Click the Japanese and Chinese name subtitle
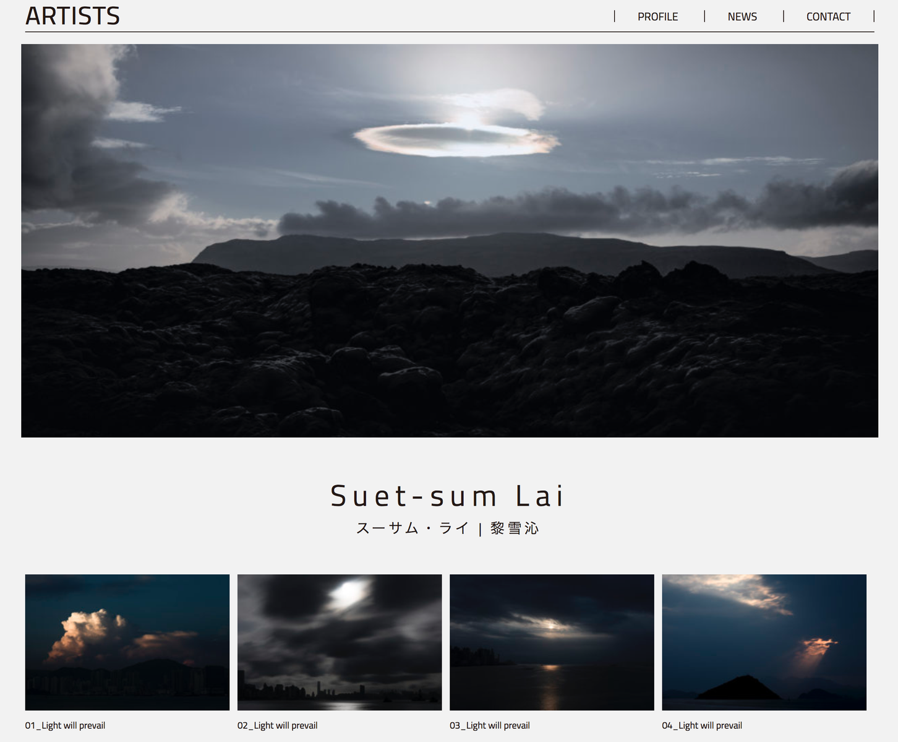This screenshot has height=742, width=898. [448, 528]
